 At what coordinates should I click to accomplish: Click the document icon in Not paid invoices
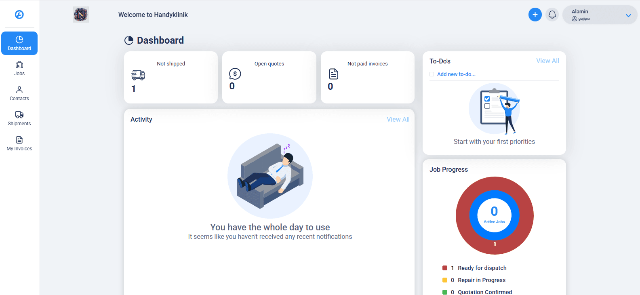[x=334, y=74]
